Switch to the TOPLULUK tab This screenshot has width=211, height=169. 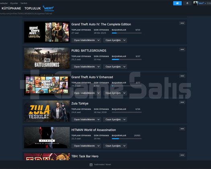[x=33, y=8]
